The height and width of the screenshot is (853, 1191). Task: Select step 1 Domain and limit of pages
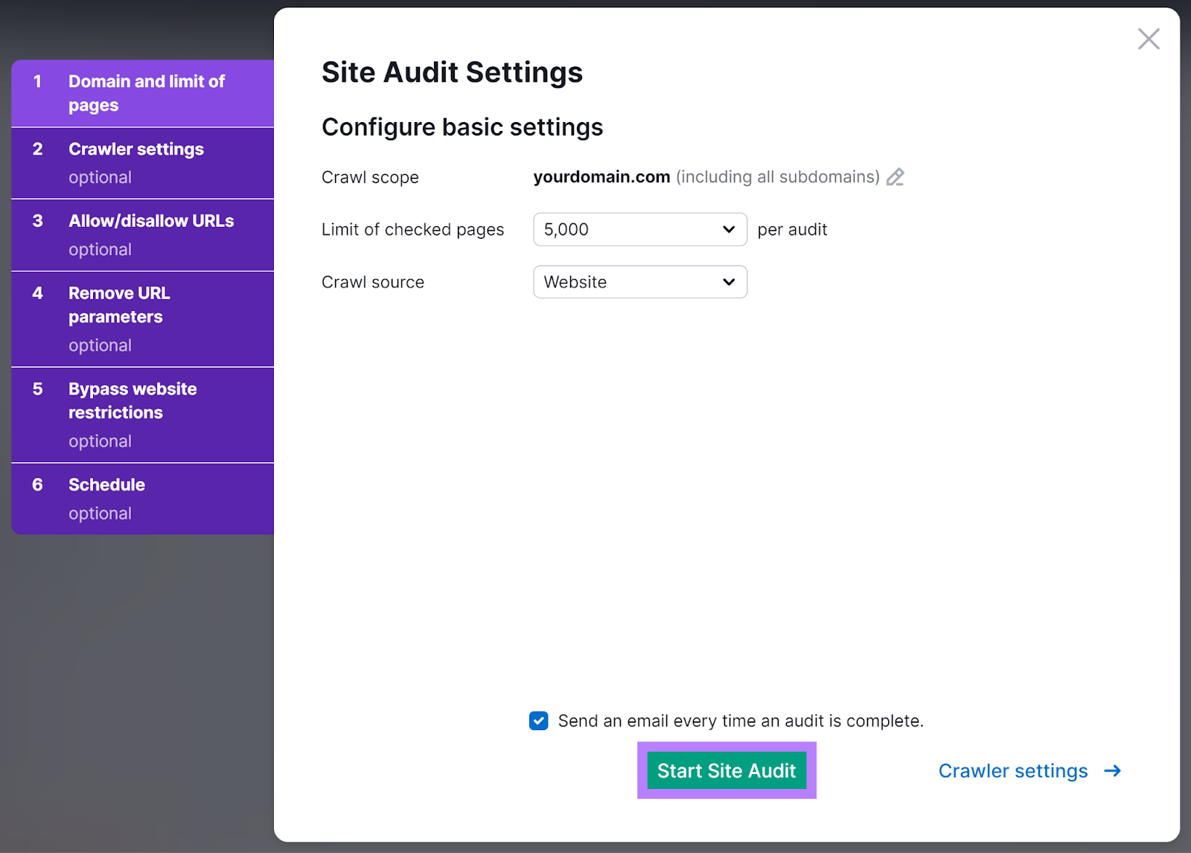[141, 93]
